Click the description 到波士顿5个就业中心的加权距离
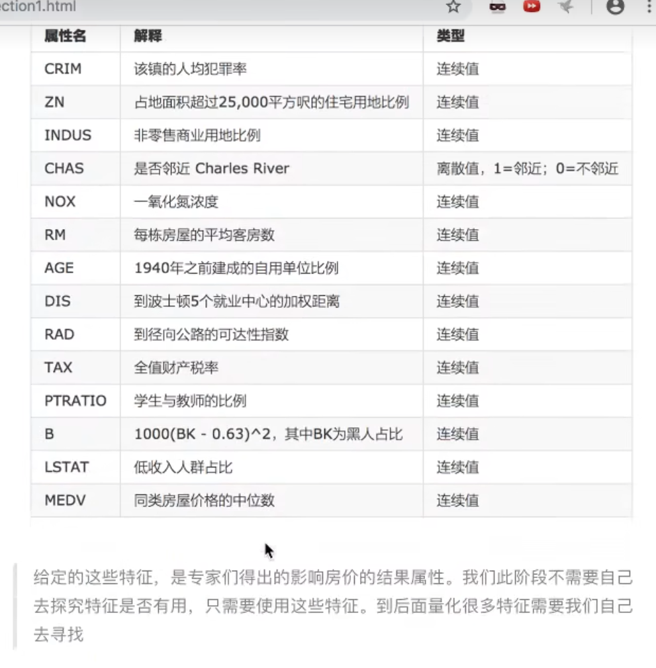The width and height of the screenshot is (656, 668). point(236,301)
